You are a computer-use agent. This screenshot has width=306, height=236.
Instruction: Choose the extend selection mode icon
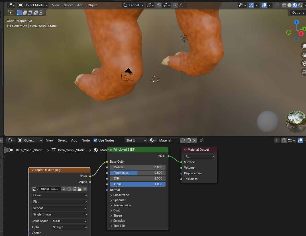[25, 13]
